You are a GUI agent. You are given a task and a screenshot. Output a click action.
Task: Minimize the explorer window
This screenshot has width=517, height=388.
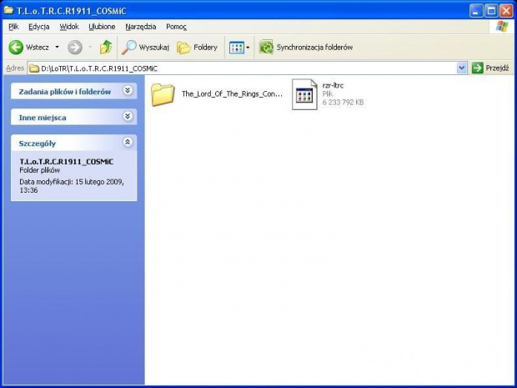point(475,11)
